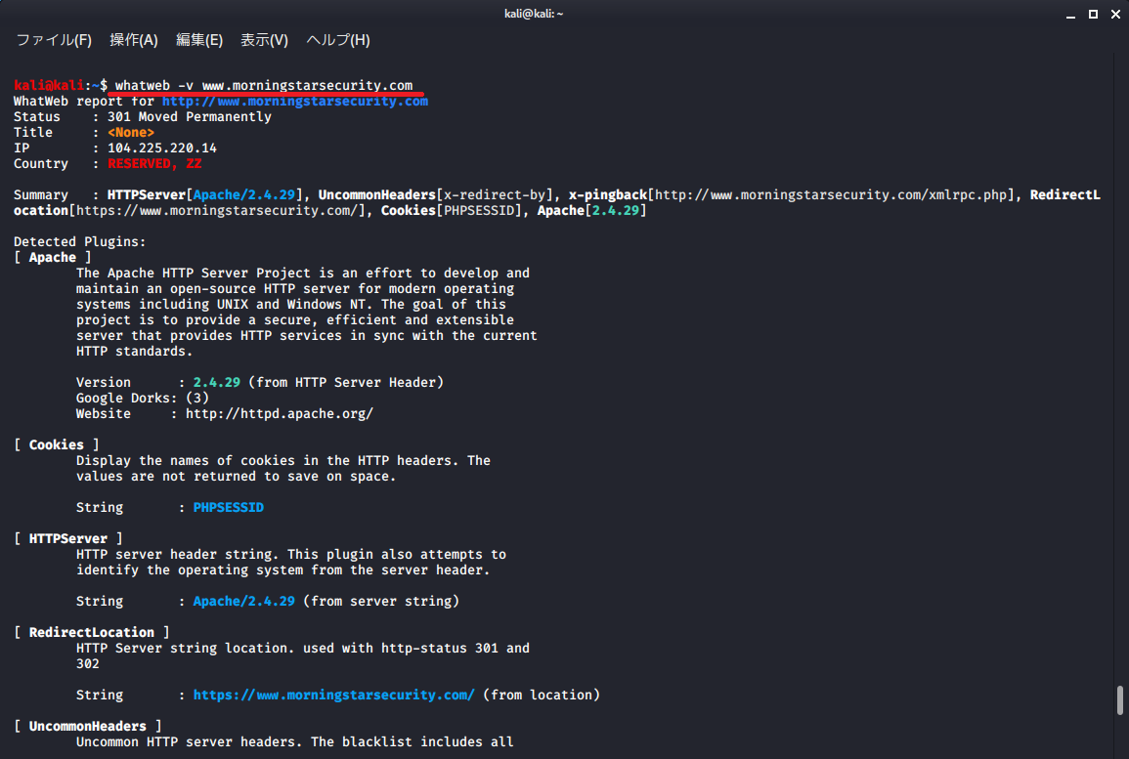Click the terminal vertical scrollbar thumb

pyautogui.click(x=1119, y=700)
